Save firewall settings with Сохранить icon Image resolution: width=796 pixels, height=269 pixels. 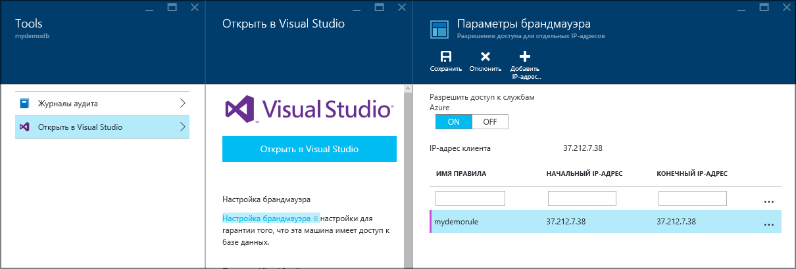pos(445,57)
